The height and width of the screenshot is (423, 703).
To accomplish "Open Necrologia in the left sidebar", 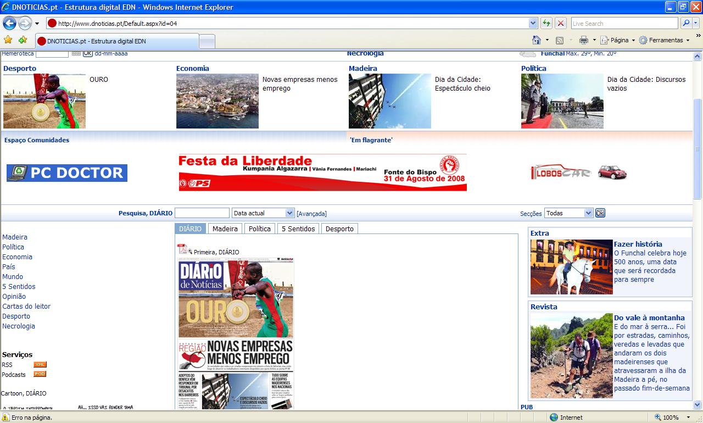I will click(x=19, y=326).
